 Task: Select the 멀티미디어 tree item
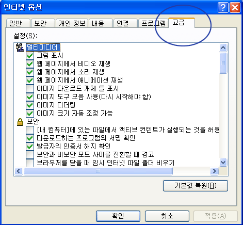(43, 47)
